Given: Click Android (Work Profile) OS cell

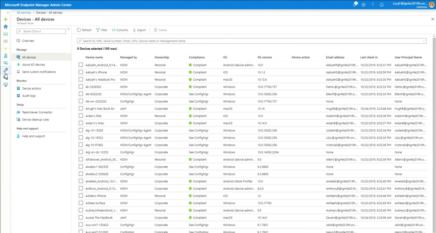Looking at the screenshot, I should pyautogui.click(x=238, y=181).
